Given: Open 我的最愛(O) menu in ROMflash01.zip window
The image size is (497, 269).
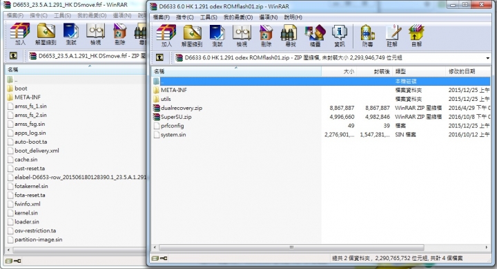Looking at the screenshot, I should (238, 17).
